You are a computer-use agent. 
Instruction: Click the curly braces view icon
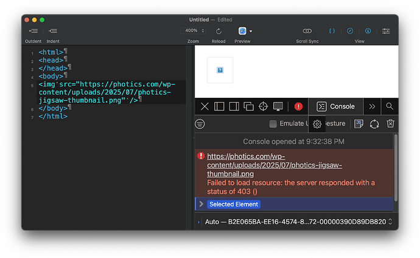(x=332, y=31)
